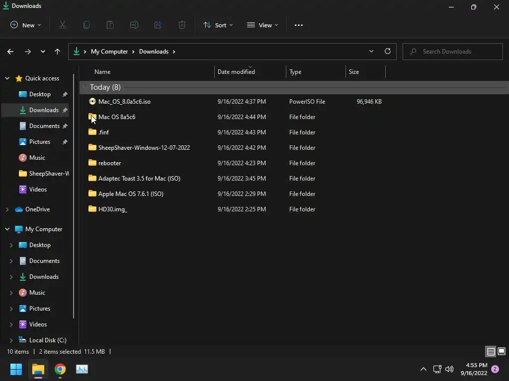Screen dimensions: 509x381
Task: Open the performance monitor taskbar app
Action: (x=82, y=369)
